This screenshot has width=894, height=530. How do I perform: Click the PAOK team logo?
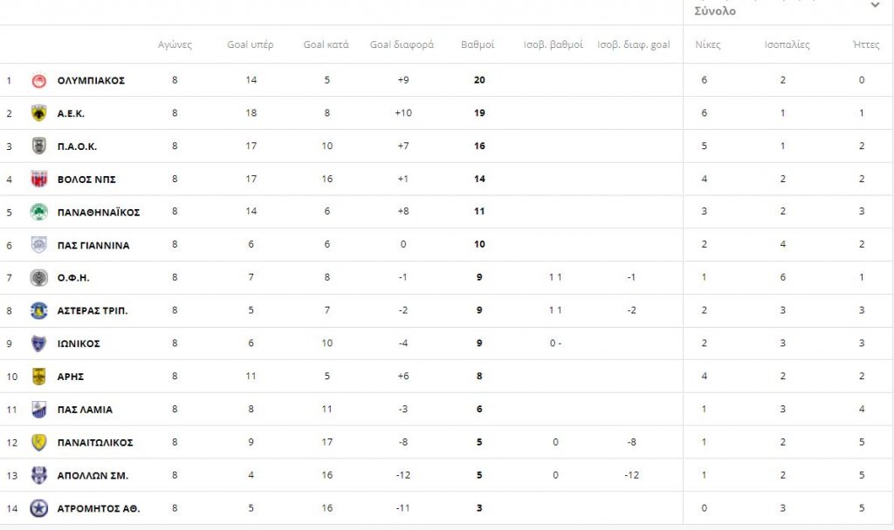point(38,146)
